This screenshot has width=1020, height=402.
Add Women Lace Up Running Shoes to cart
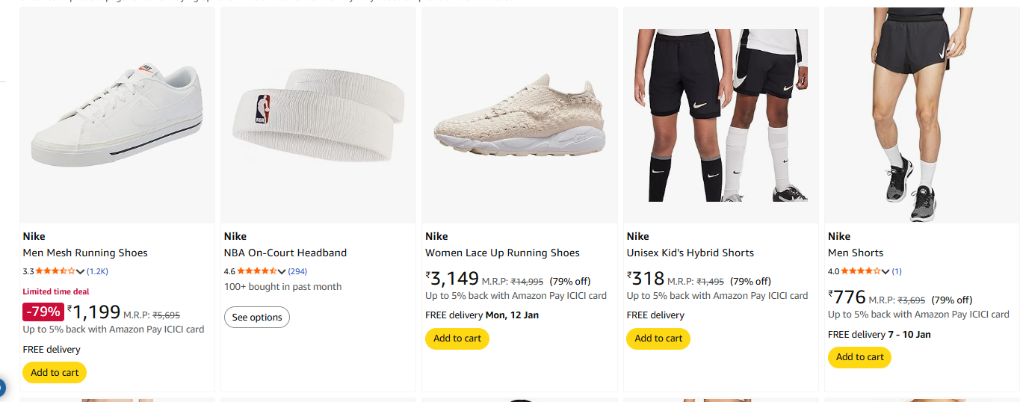(x=457, y=338)
